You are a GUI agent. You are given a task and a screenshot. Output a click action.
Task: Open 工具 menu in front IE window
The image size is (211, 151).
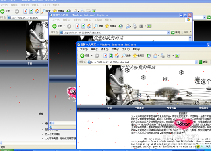click(126, 49)
